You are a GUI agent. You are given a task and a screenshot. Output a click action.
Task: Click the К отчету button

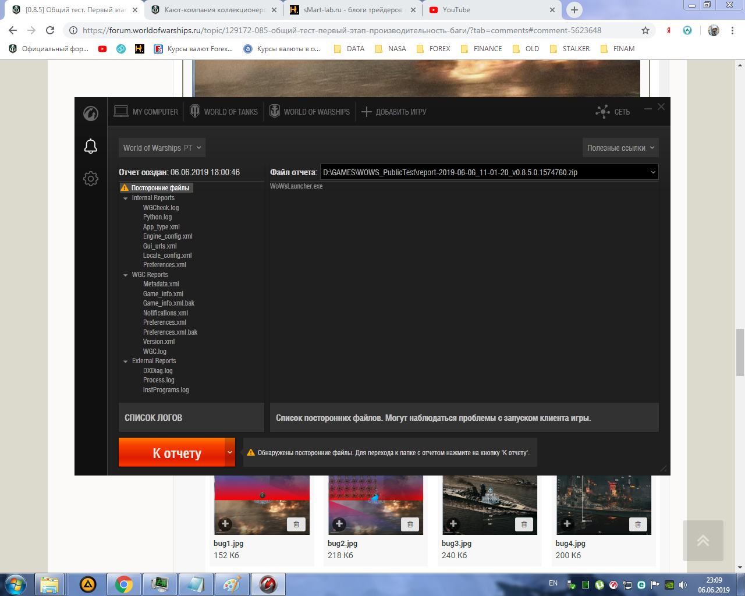pos(172,453)
